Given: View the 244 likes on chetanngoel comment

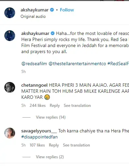Looking at the screenshot, I should pyautogui.click(x=38, y=106).
